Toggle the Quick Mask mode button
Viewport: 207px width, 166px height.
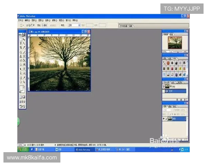point(24,97)
